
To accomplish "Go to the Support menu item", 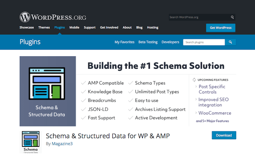I will tap(90, 27).
